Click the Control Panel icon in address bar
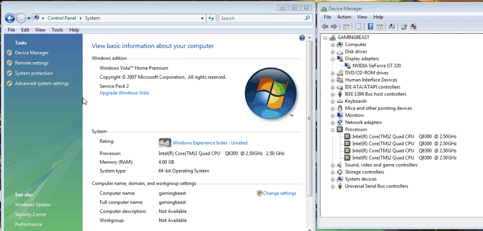The height and width of the screenshot is (231, 483). click(37, 18)
